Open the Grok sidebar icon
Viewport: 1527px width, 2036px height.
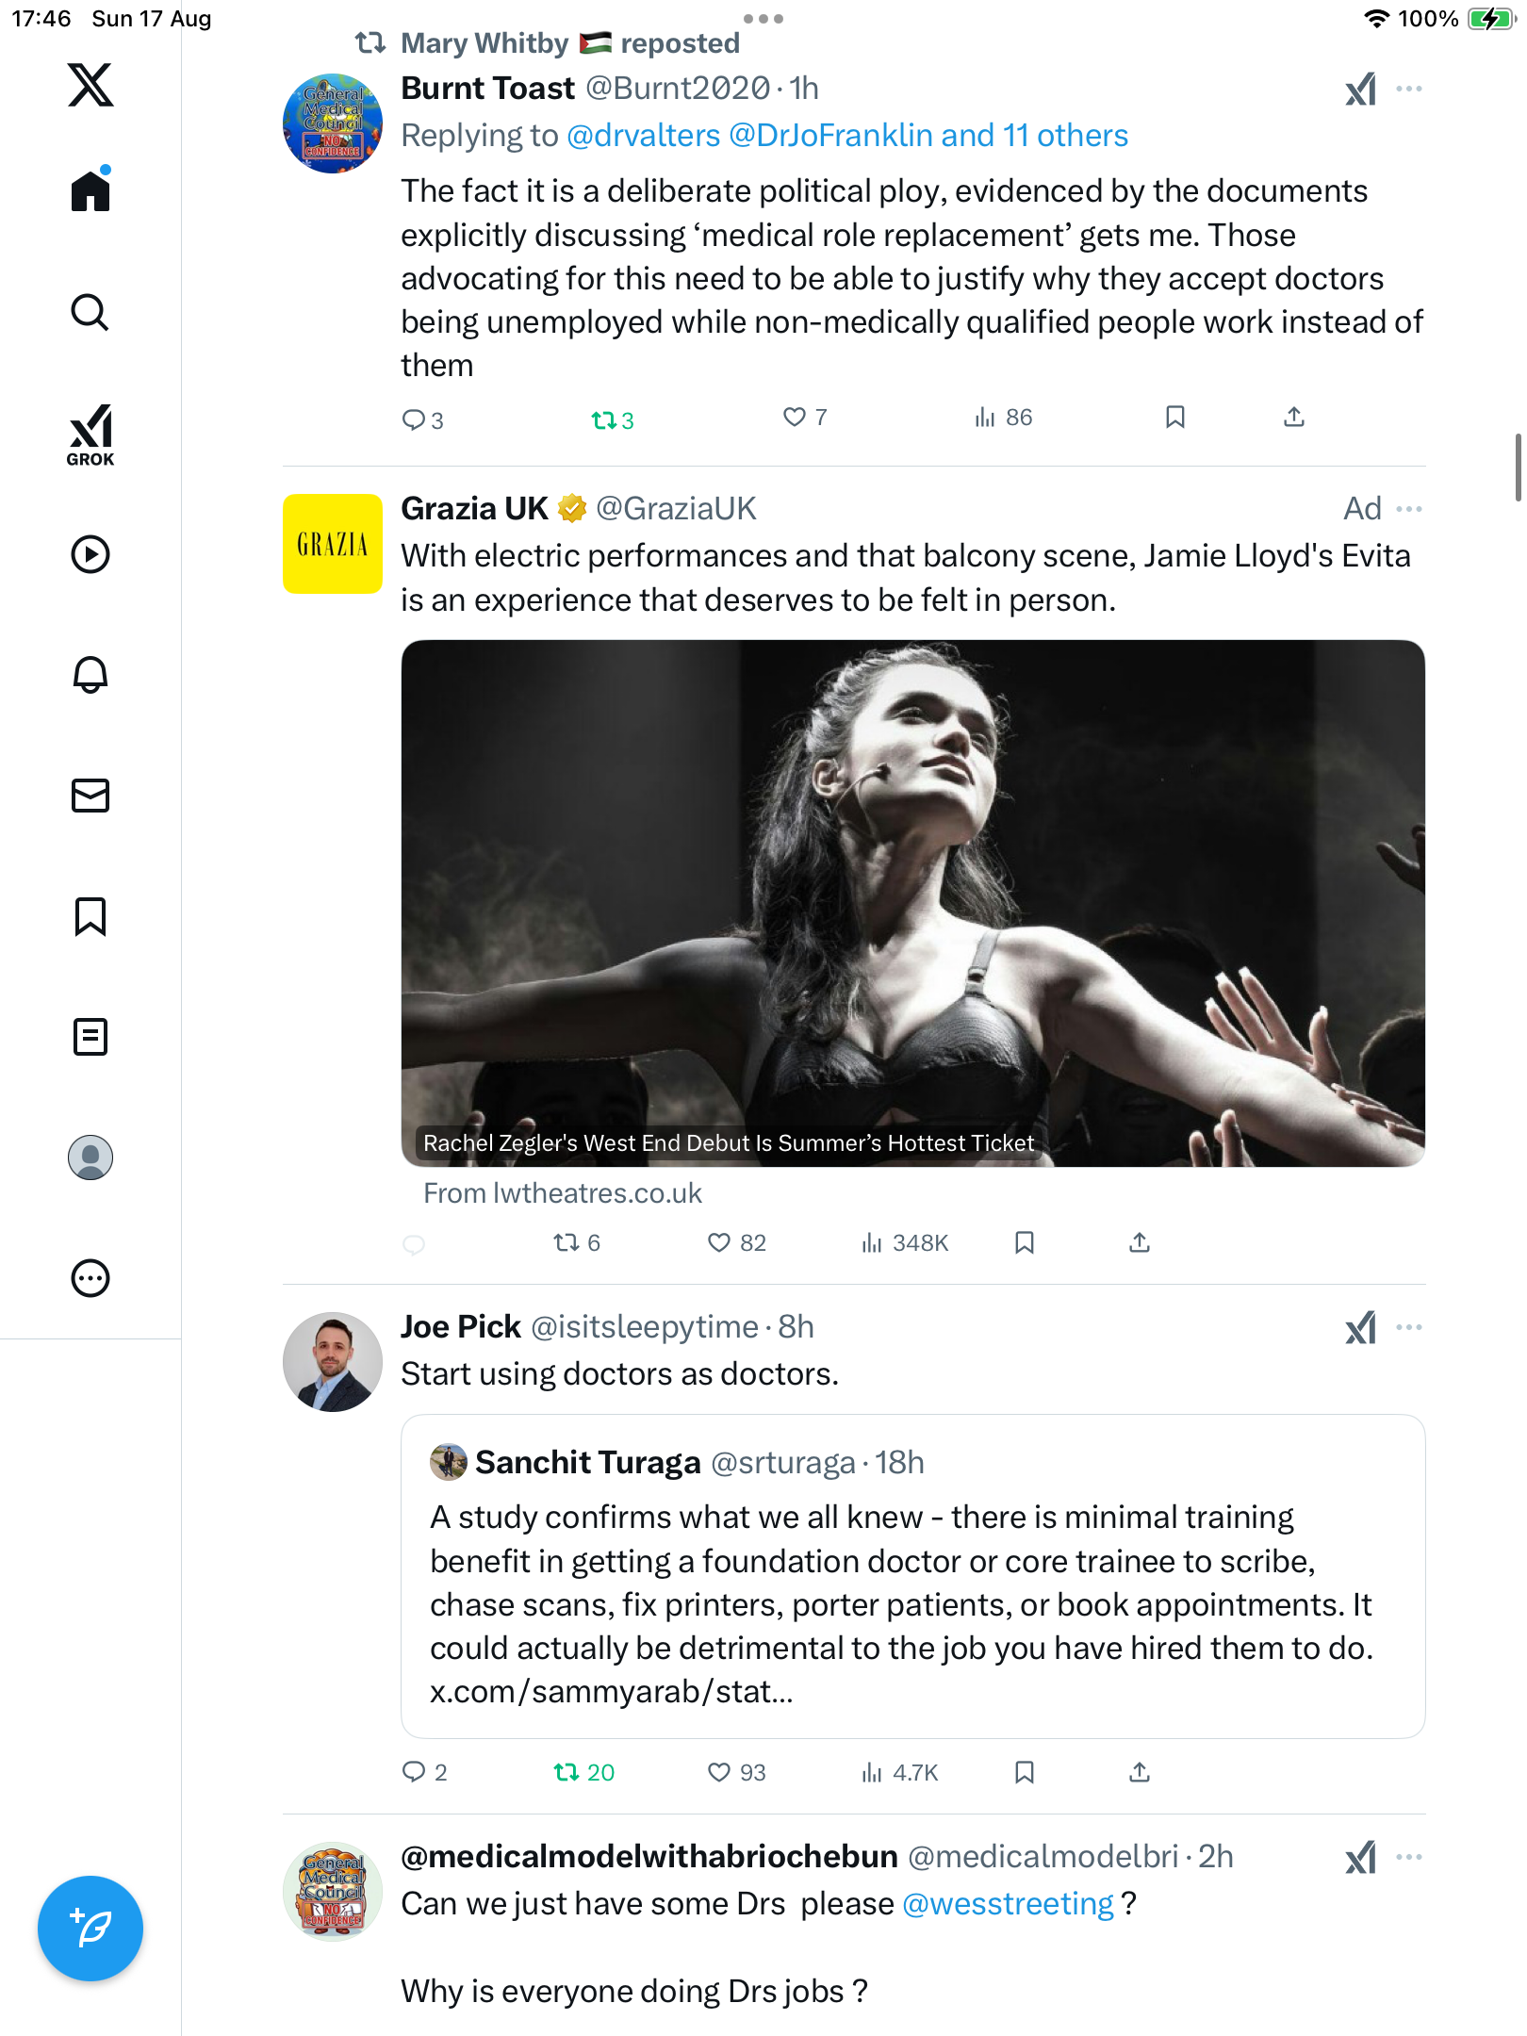click(x=90, y=435)
